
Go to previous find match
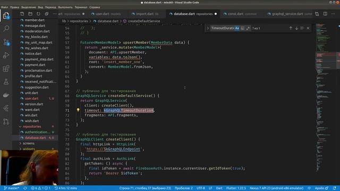point(291,28)
